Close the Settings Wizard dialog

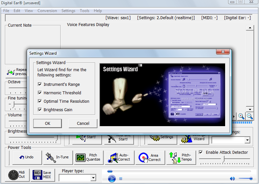coord(223,52)
